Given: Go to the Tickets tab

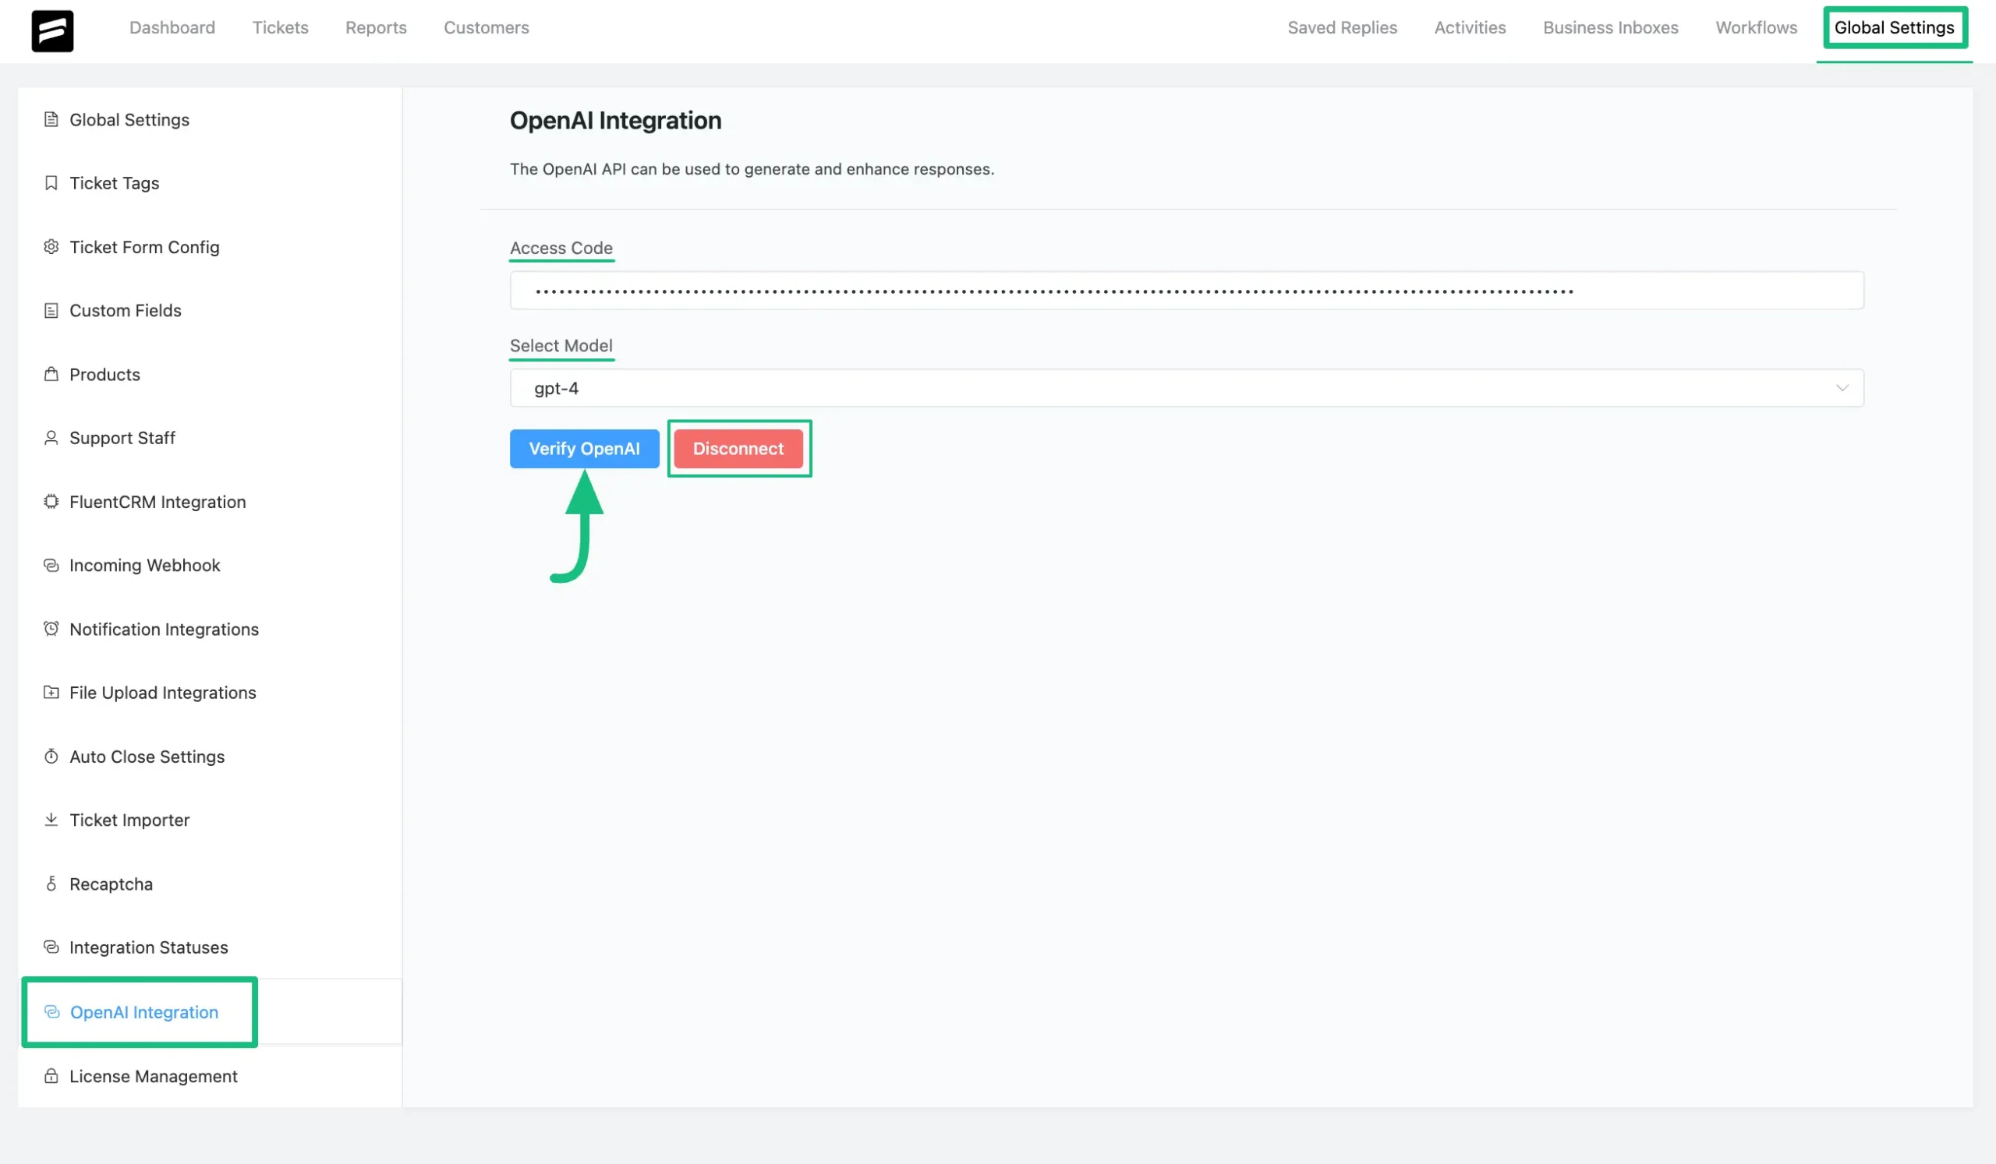Looking at the screenshot, I should coord(281,28).
